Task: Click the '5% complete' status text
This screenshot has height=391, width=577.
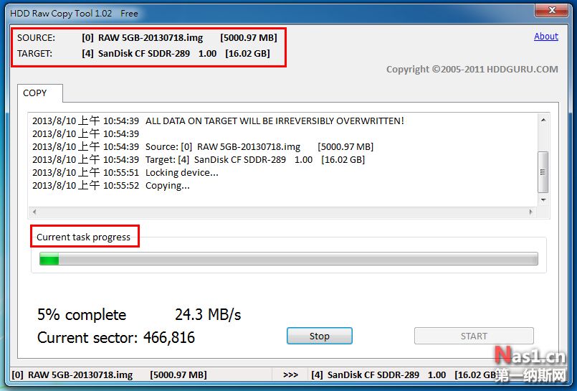Action: [x=82, y=315]
